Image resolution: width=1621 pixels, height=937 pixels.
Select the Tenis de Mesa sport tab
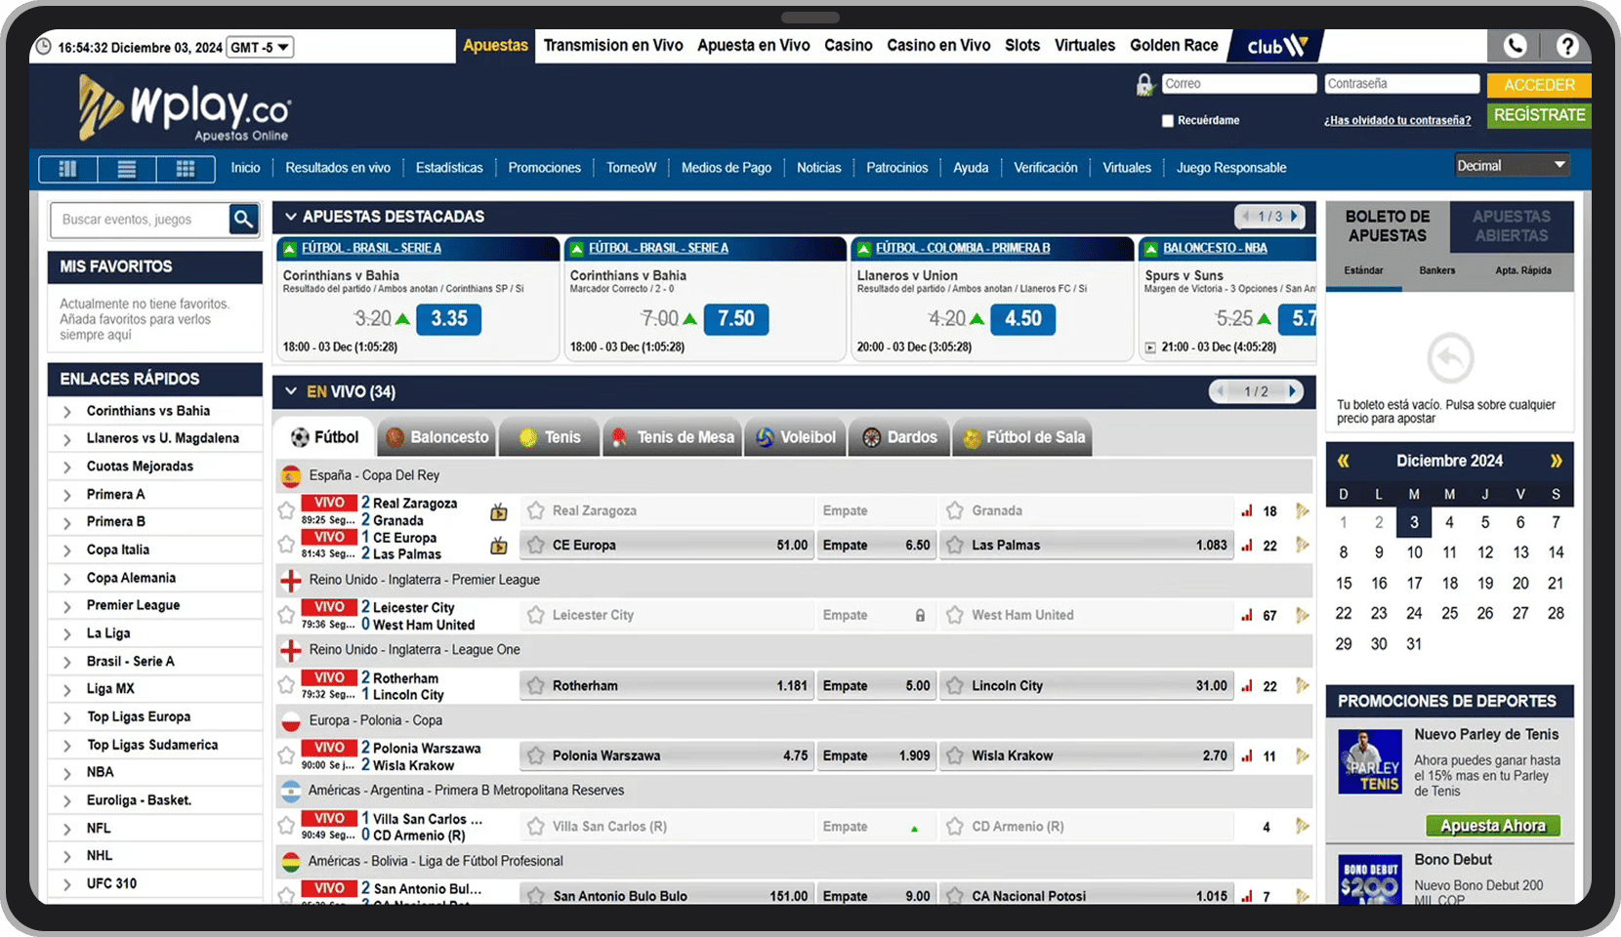(673, 437)
